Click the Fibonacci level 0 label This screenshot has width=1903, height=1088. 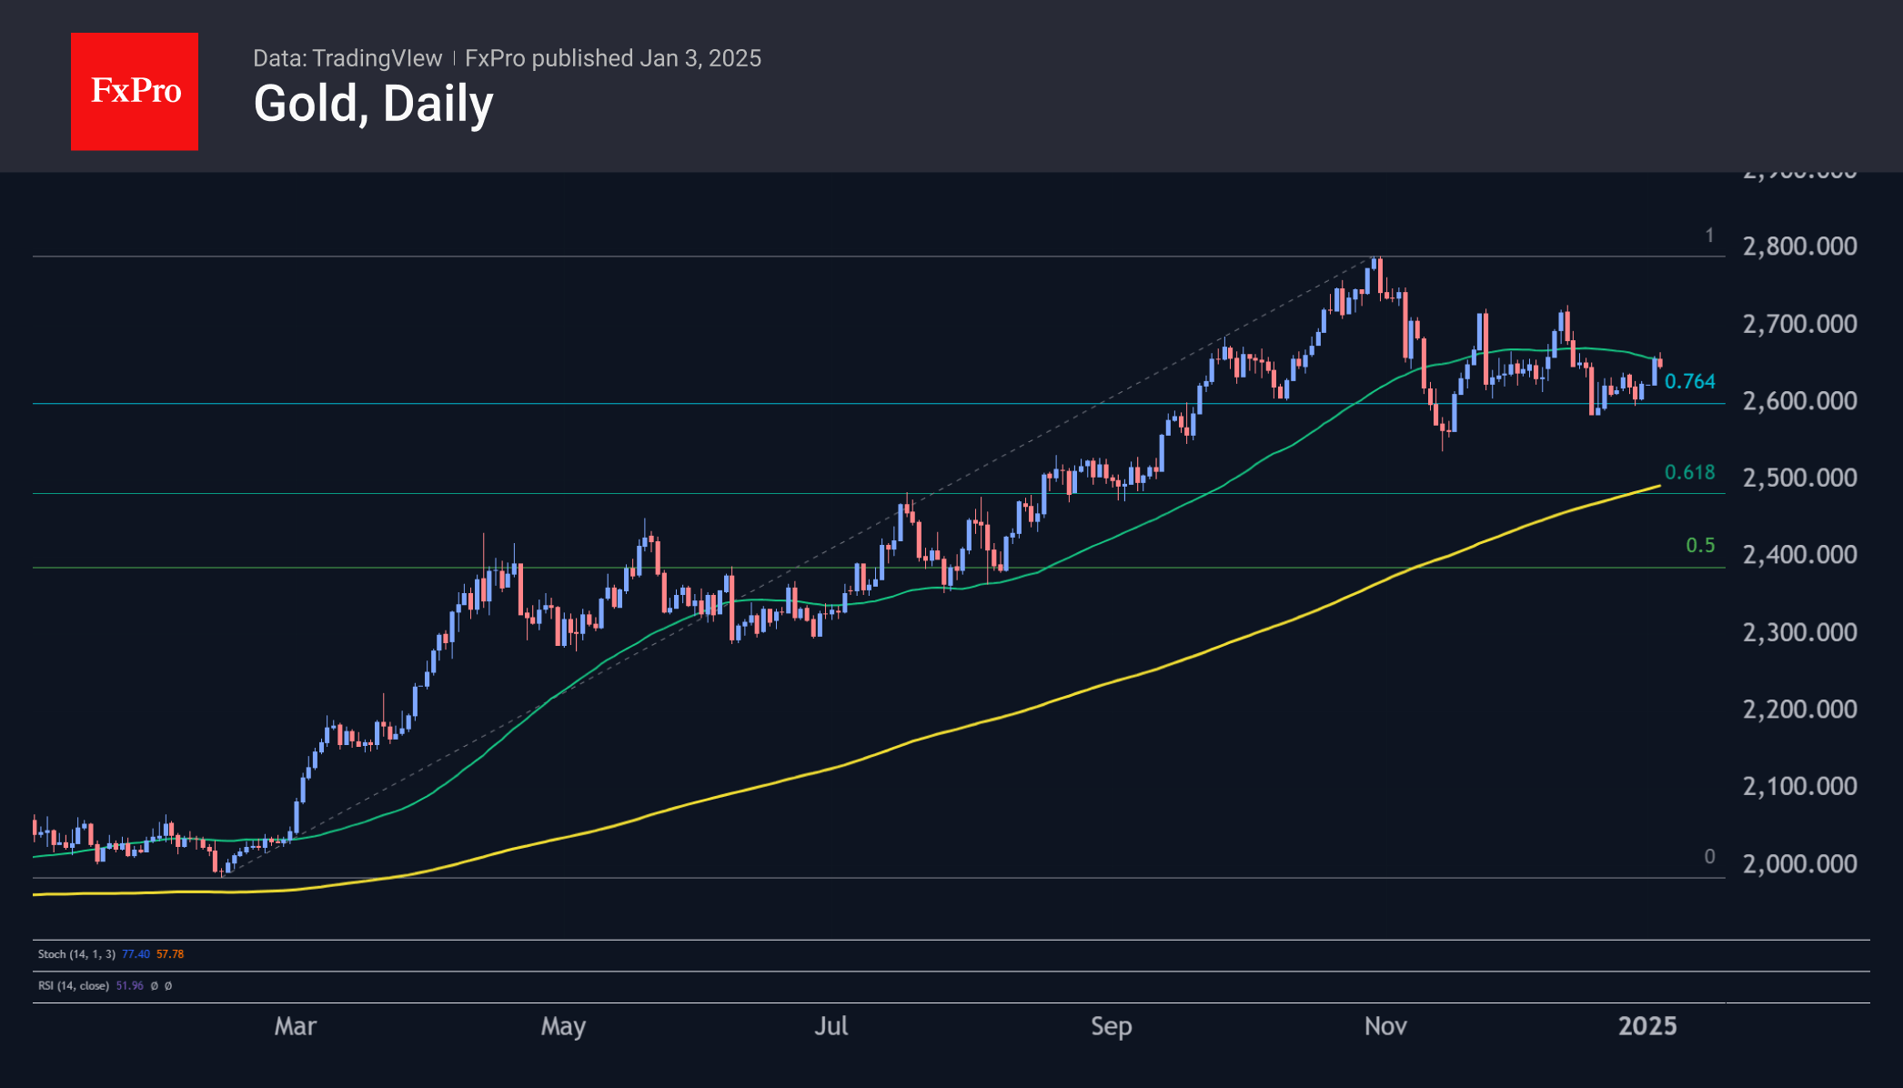click(1709, 856)
